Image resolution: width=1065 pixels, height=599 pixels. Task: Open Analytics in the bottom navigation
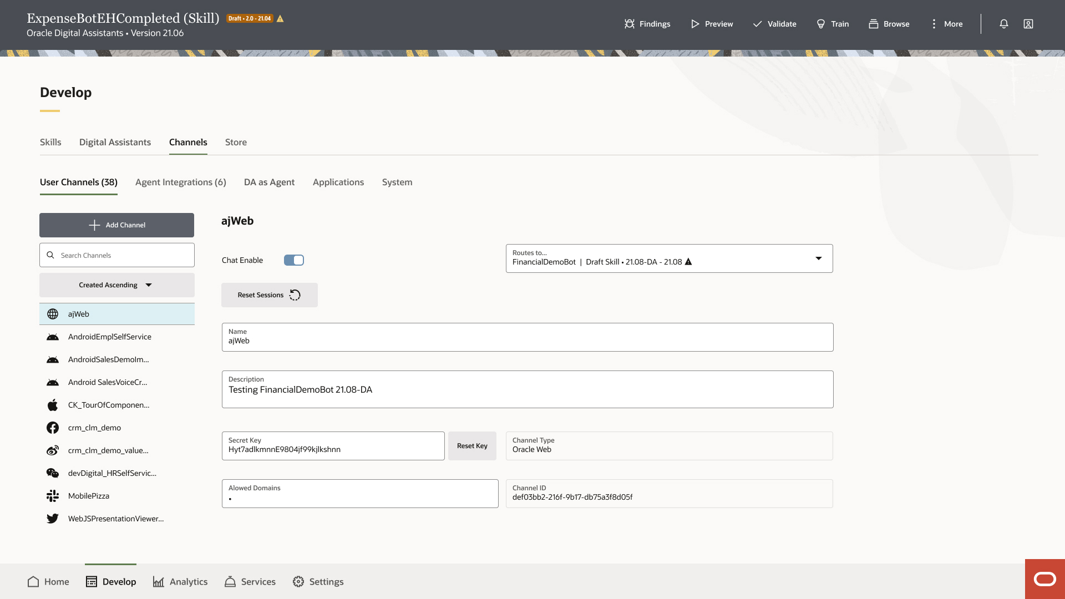[x=180, y=581]
